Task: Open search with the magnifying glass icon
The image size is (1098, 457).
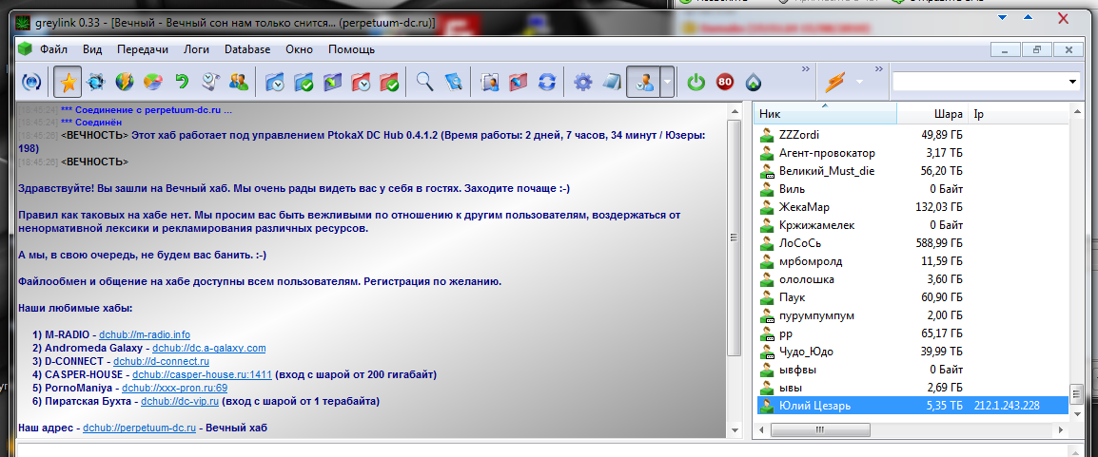Action: click(424, 83)
